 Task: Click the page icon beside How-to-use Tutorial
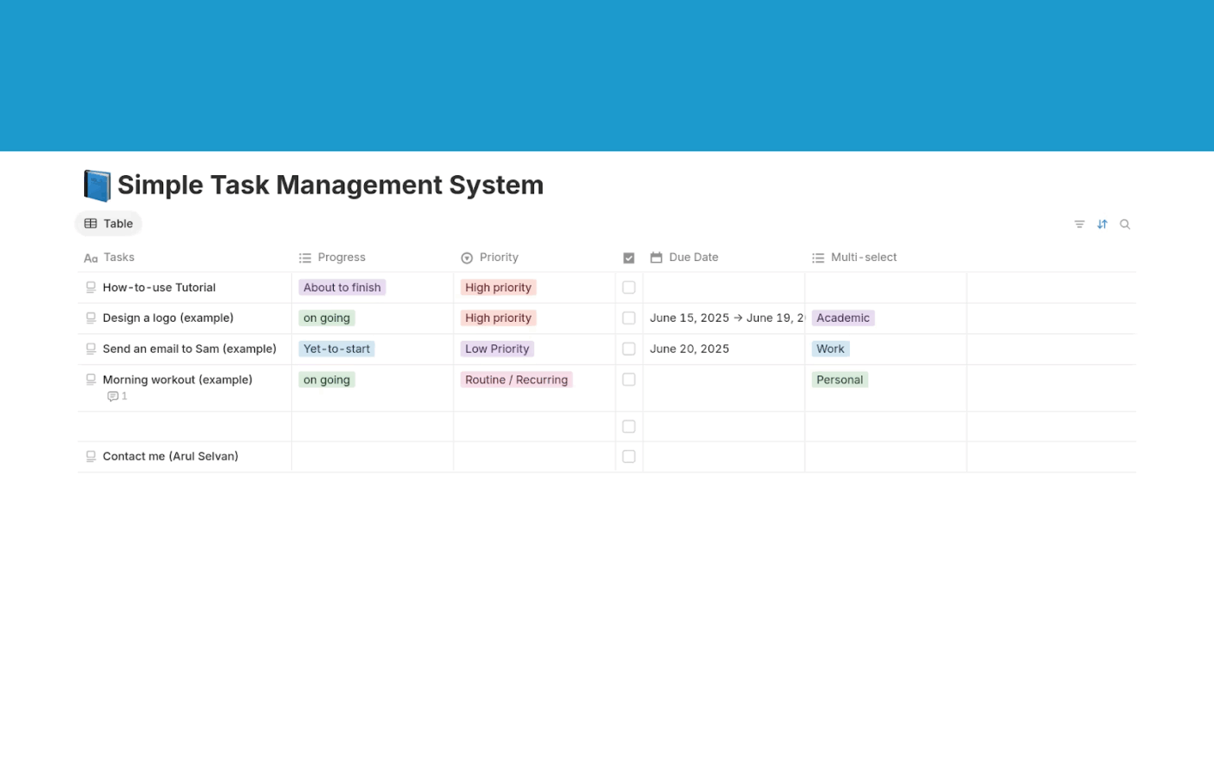pyautogui.click(x=90, y=287)
